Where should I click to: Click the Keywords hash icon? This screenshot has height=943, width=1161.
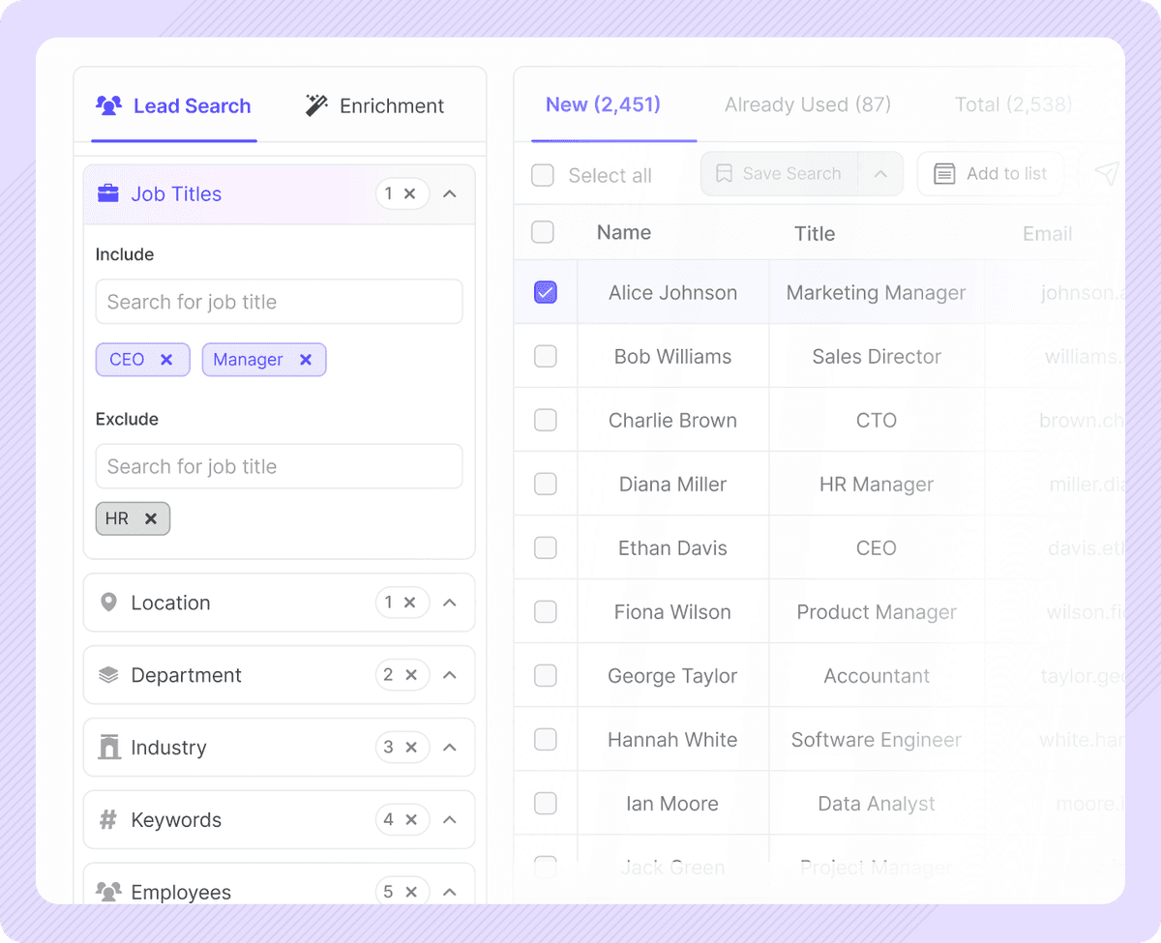point(109,819)
